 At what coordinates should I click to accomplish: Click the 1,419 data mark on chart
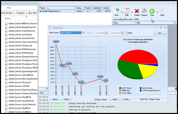pyautogui.click(x=100, y=77)
